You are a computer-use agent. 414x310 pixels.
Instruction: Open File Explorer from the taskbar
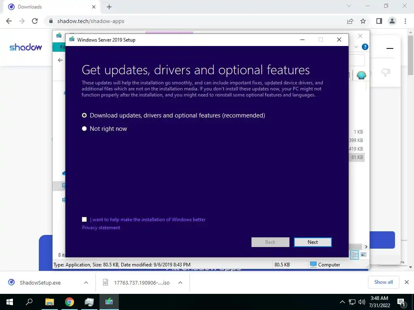pos(50,302)
